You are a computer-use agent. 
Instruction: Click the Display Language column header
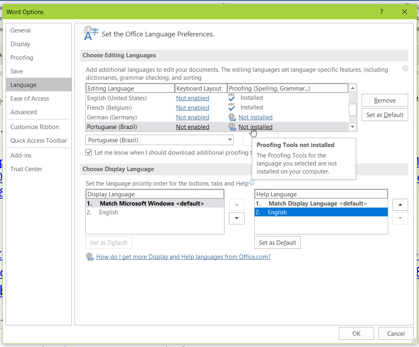[x=155, y=194]
